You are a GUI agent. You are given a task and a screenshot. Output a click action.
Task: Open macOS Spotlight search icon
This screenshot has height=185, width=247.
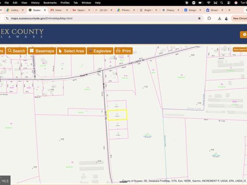[x=222, y=3]
